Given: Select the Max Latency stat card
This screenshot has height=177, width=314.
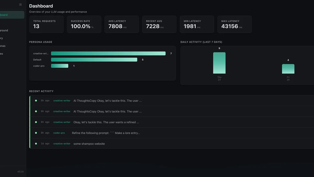Looking at the screenshot, I should (235, 24).
